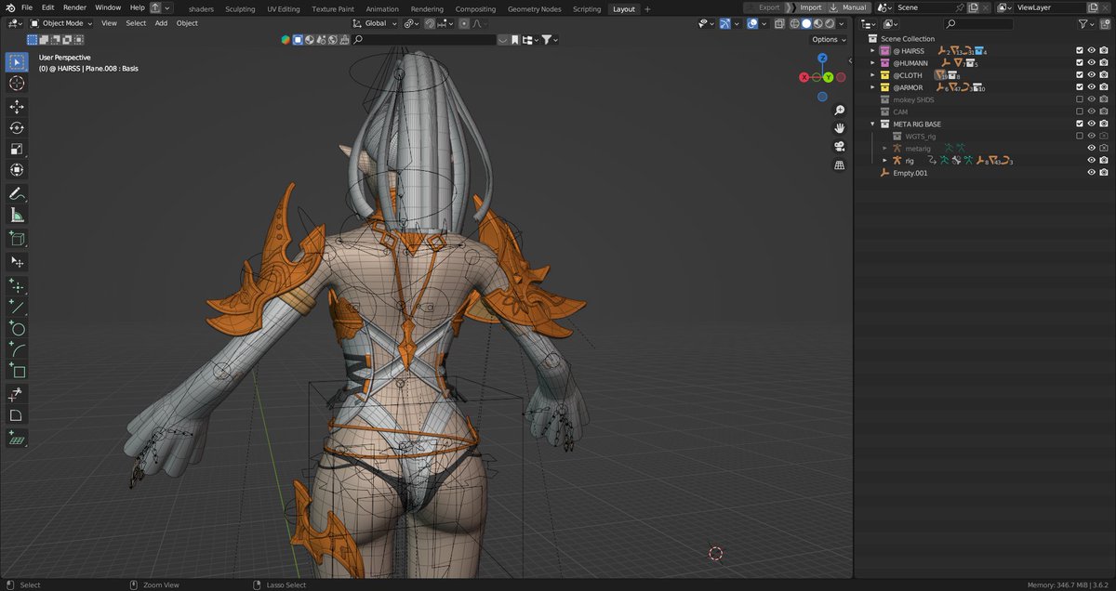Disable render for Empty.001 camera icon
Screen dimensions: 1116x591
pyautogui.click(x=1104, y=173)
